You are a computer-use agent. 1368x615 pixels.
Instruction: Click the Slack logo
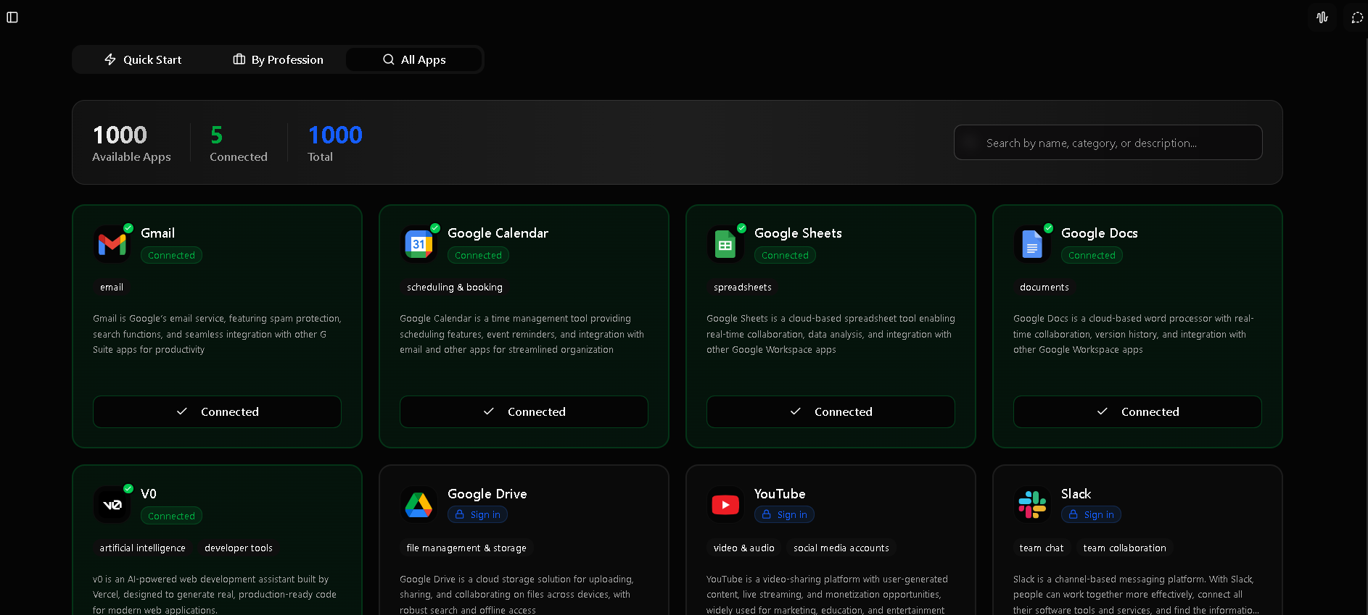pos(1032,505)
